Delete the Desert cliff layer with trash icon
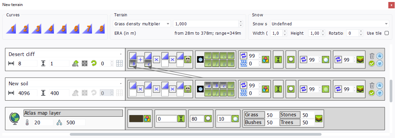The width and height of the screenshot is (395, 138). [x=372, y=56]
